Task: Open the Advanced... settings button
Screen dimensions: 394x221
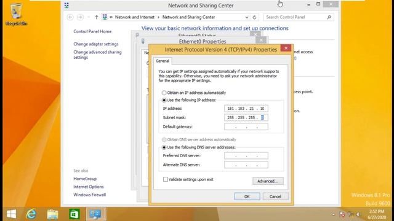Action: click(x=268, y=181)
